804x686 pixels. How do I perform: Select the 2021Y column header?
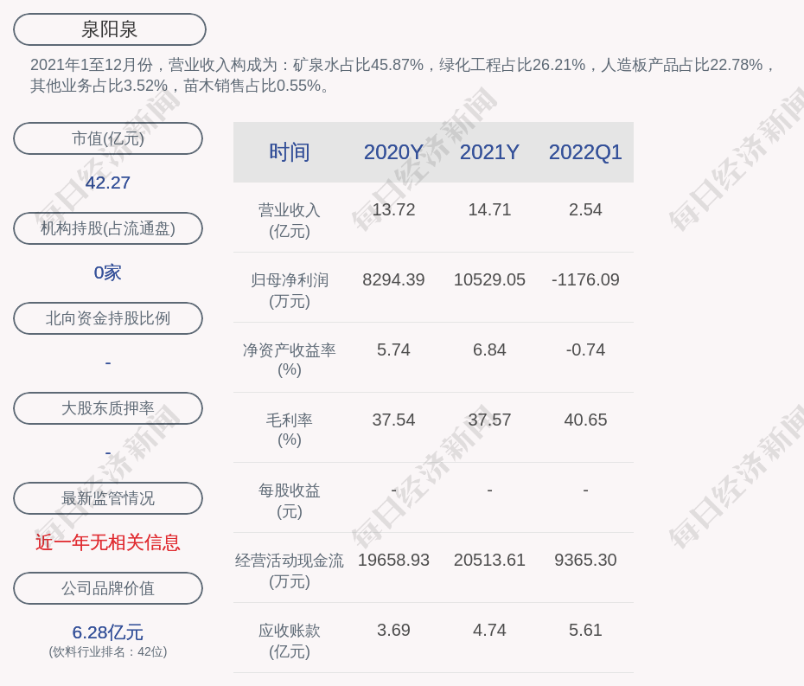[x=489, y=152]
